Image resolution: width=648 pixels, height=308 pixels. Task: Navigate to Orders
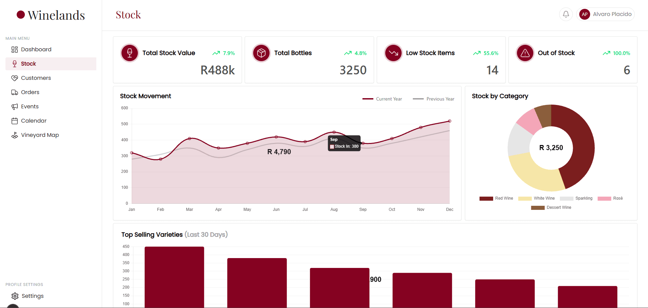click(51, 92)
